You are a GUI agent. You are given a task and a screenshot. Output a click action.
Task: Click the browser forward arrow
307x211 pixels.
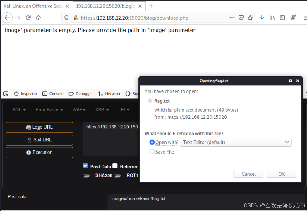18,18
